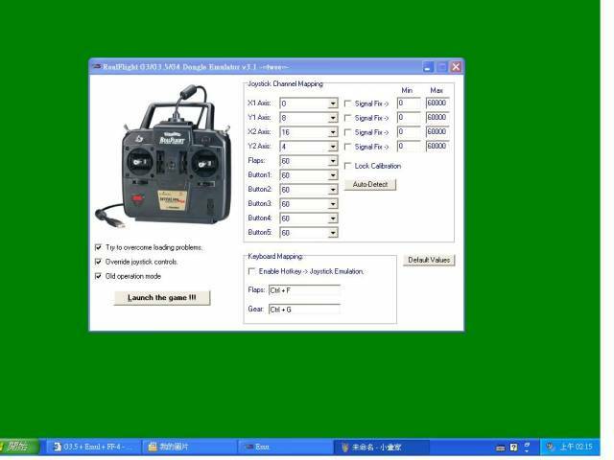The image size is (614, 460).
Task: Enable Hotkey to Joystick Emulation checkbox
Action: tap(251, 271)
